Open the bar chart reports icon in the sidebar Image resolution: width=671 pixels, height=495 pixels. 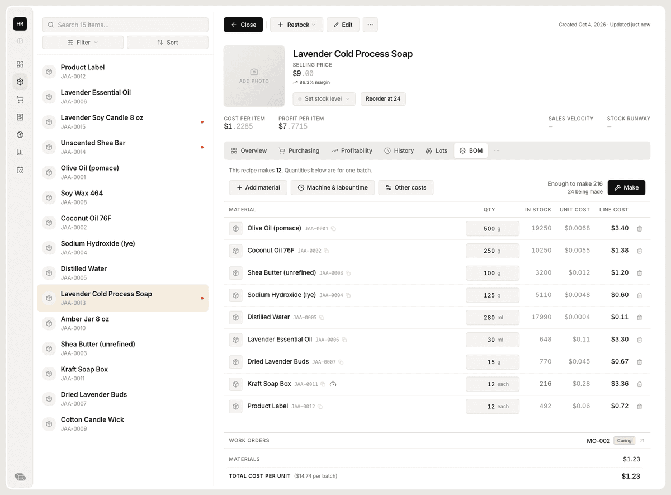[x=20, y=152]
